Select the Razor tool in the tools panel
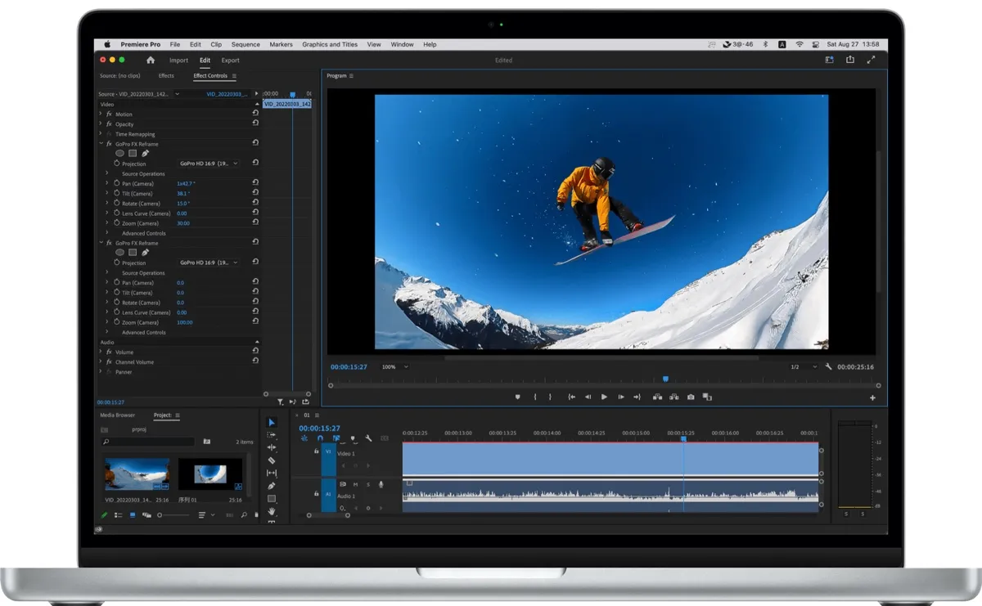Screen dimensions: 982x606 point(272,460)
